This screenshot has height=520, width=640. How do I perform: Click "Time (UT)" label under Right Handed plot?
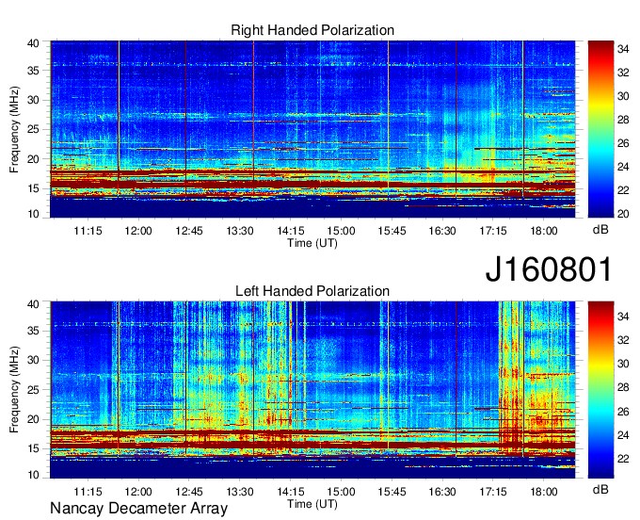point(312,243)
